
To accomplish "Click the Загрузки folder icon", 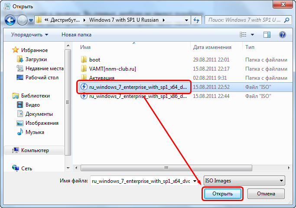I will tap(20, 59).
